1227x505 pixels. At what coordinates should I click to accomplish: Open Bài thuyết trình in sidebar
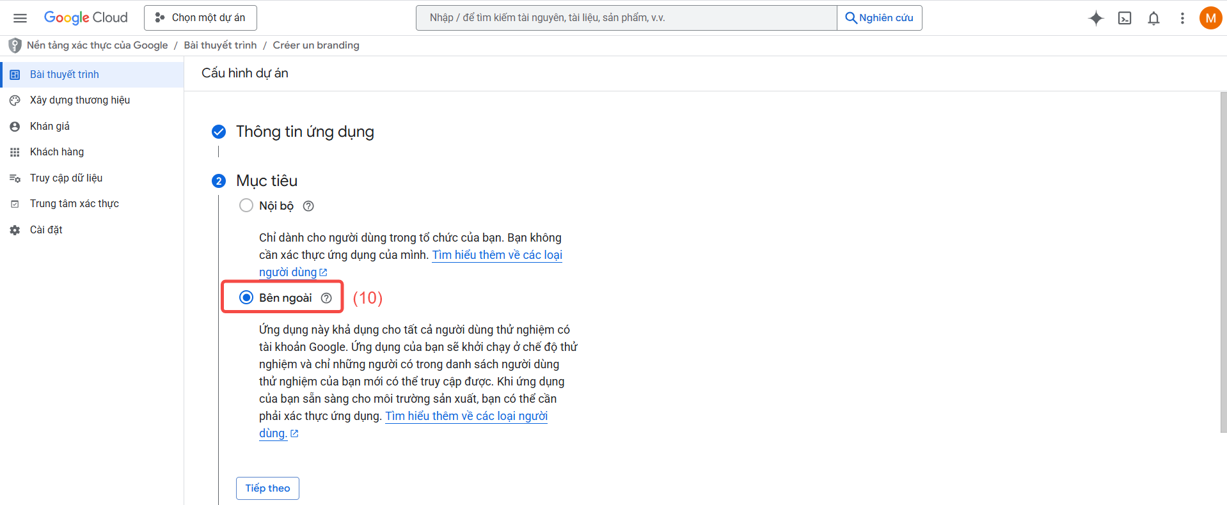[x=91, y=75]
